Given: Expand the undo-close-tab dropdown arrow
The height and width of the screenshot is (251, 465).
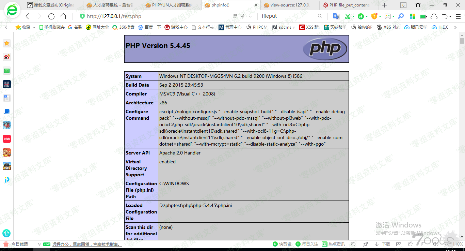Looking at the screenshot, I should (450, 16).
